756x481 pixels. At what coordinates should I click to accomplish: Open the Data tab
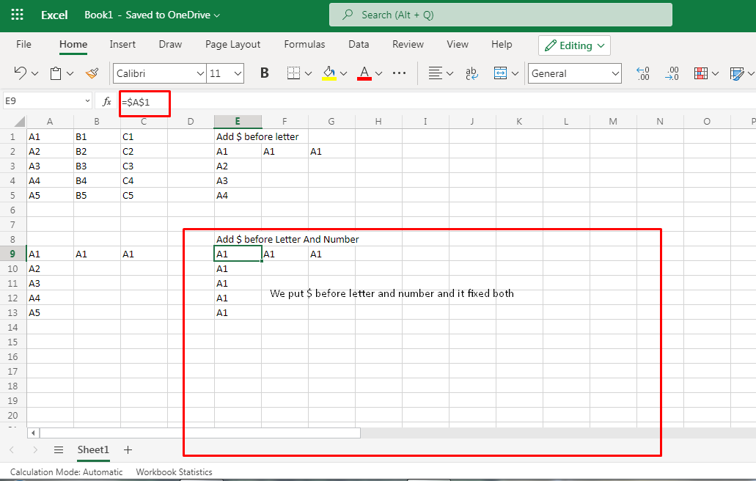click(359, 44)
